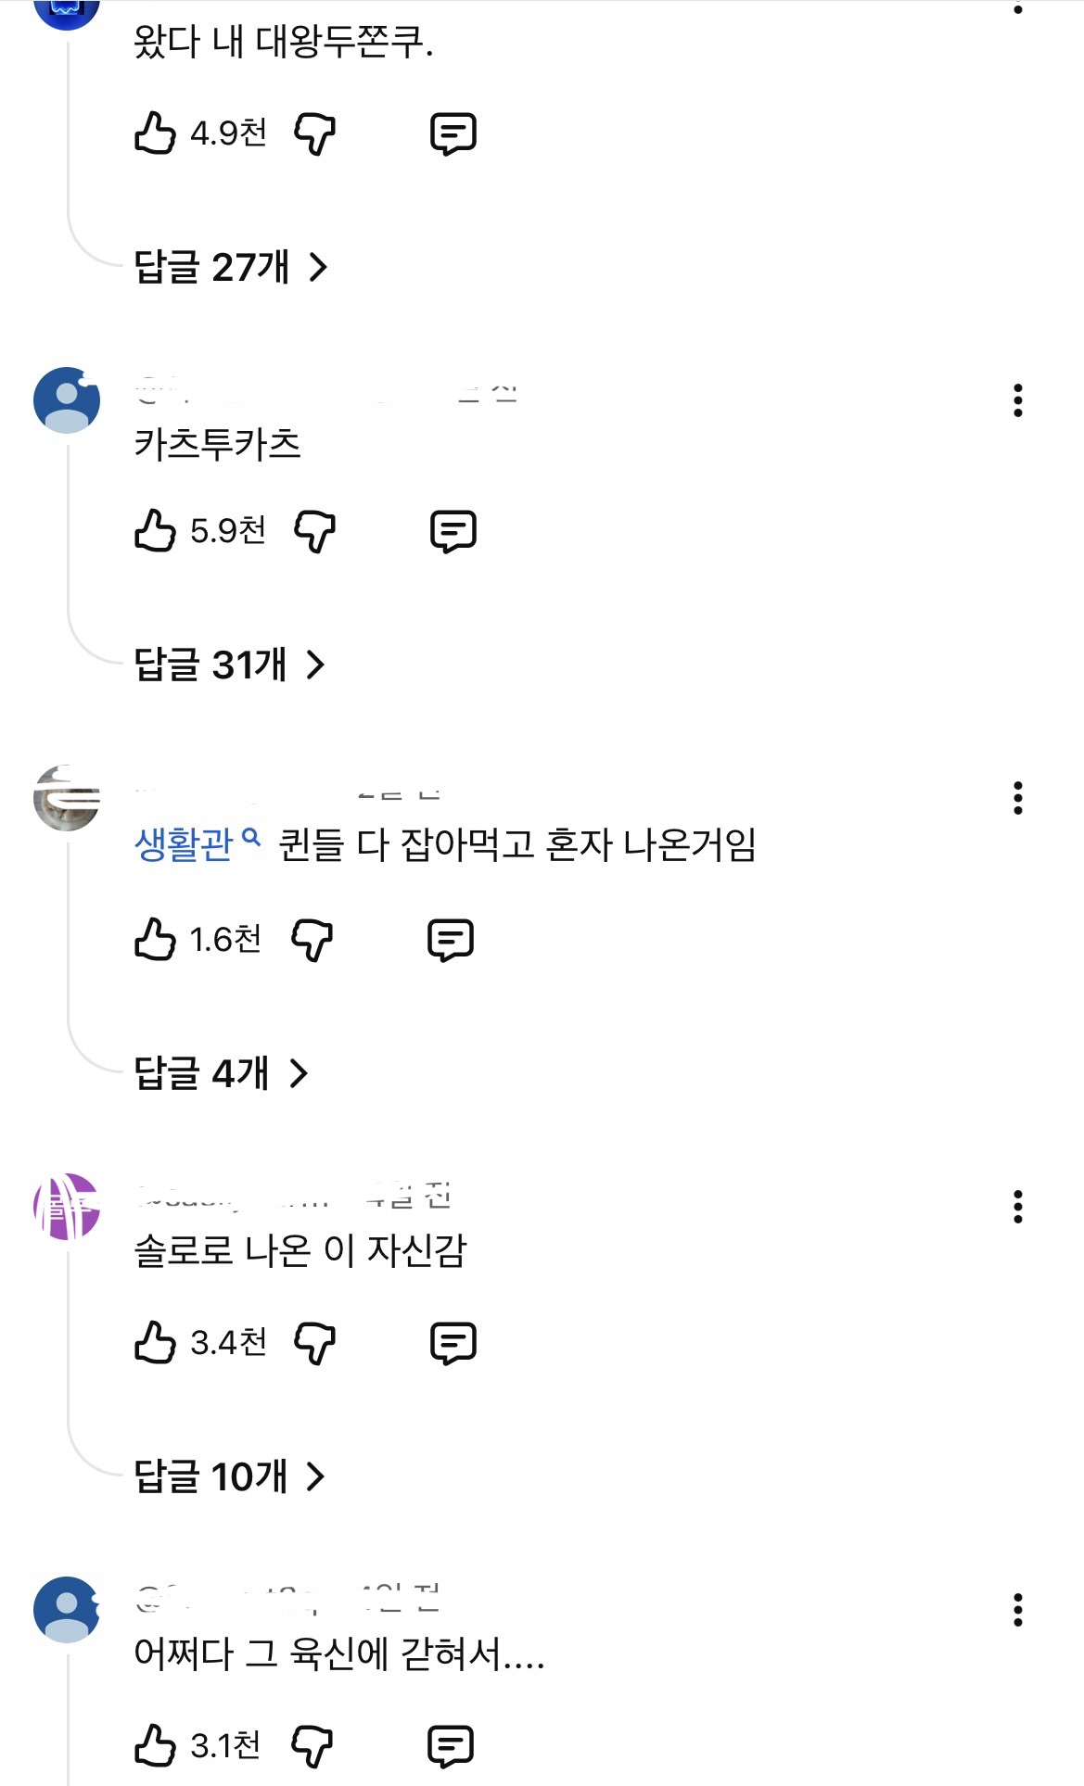
Task: Expand 답글 4개 replies
Action: pos(221,1074)
